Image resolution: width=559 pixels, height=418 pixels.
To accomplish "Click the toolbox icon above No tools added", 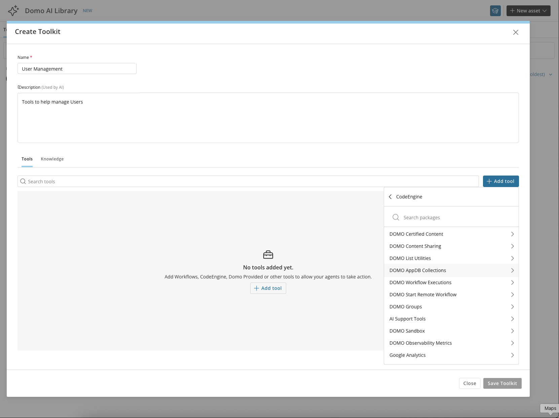I will [268, 255].
